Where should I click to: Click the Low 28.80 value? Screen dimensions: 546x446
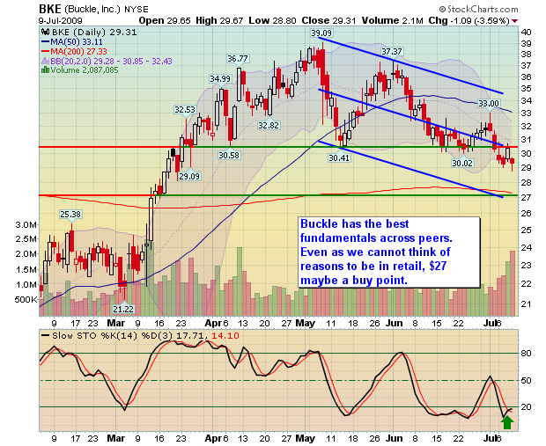click(x=272, y=21)
